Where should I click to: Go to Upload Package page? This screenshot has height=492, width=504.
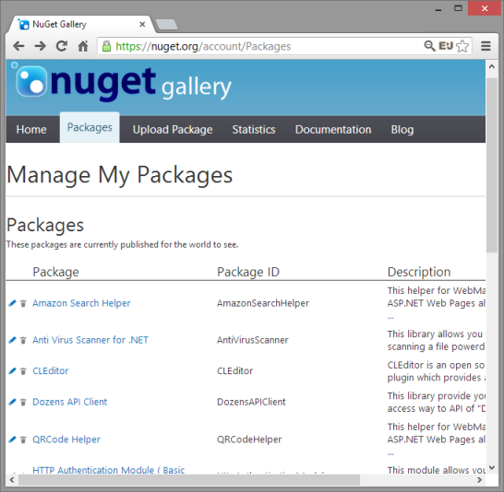coord(173,130)
